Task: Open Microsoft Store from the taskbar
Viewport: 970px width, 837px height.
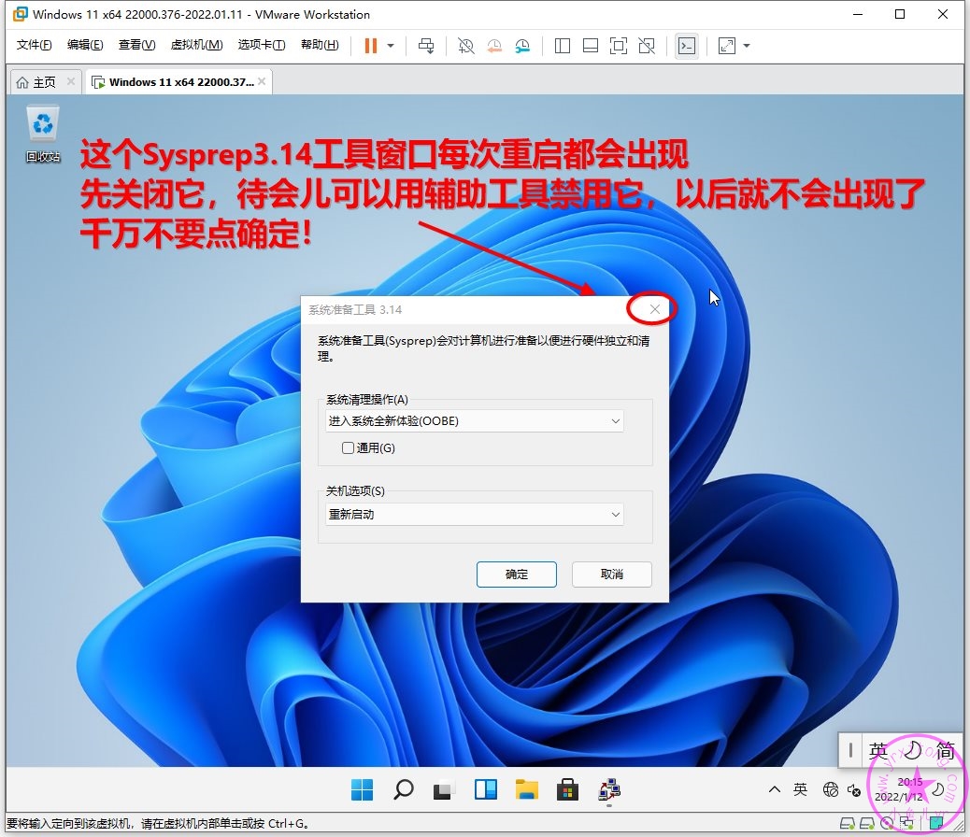Action: tap(567, 790)
